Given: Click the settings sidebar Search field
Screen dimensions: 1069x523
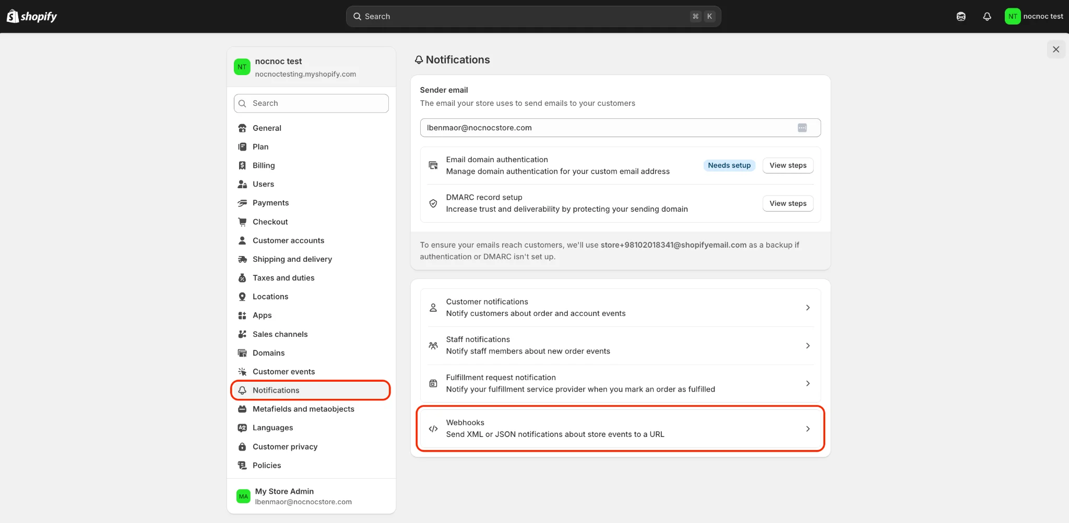Looking at the screenshot, I should click(311, 103).
